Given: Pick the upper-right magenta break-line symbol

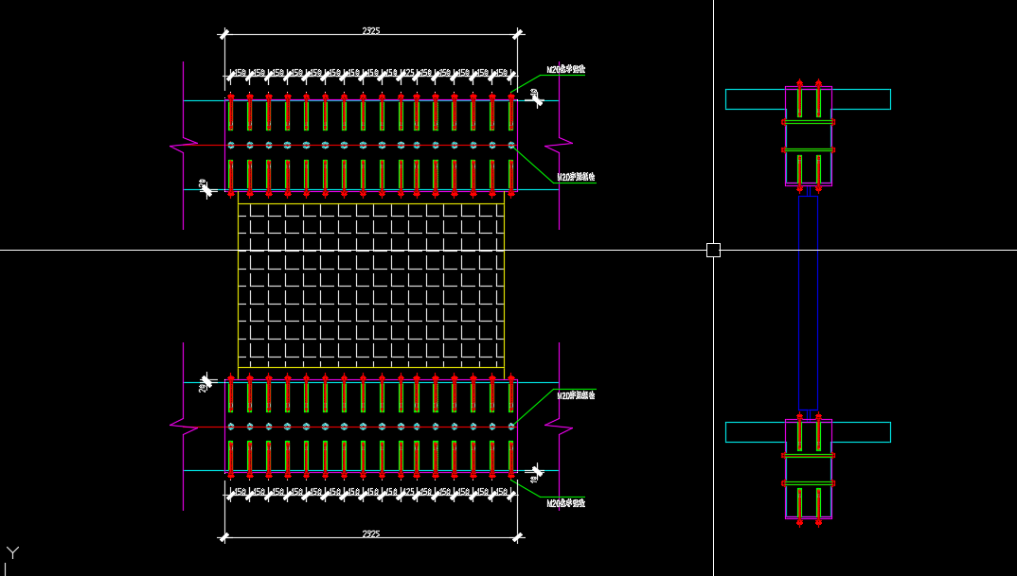Looking at the screenshot, I should pyautogui.click(x=559, y=146).
